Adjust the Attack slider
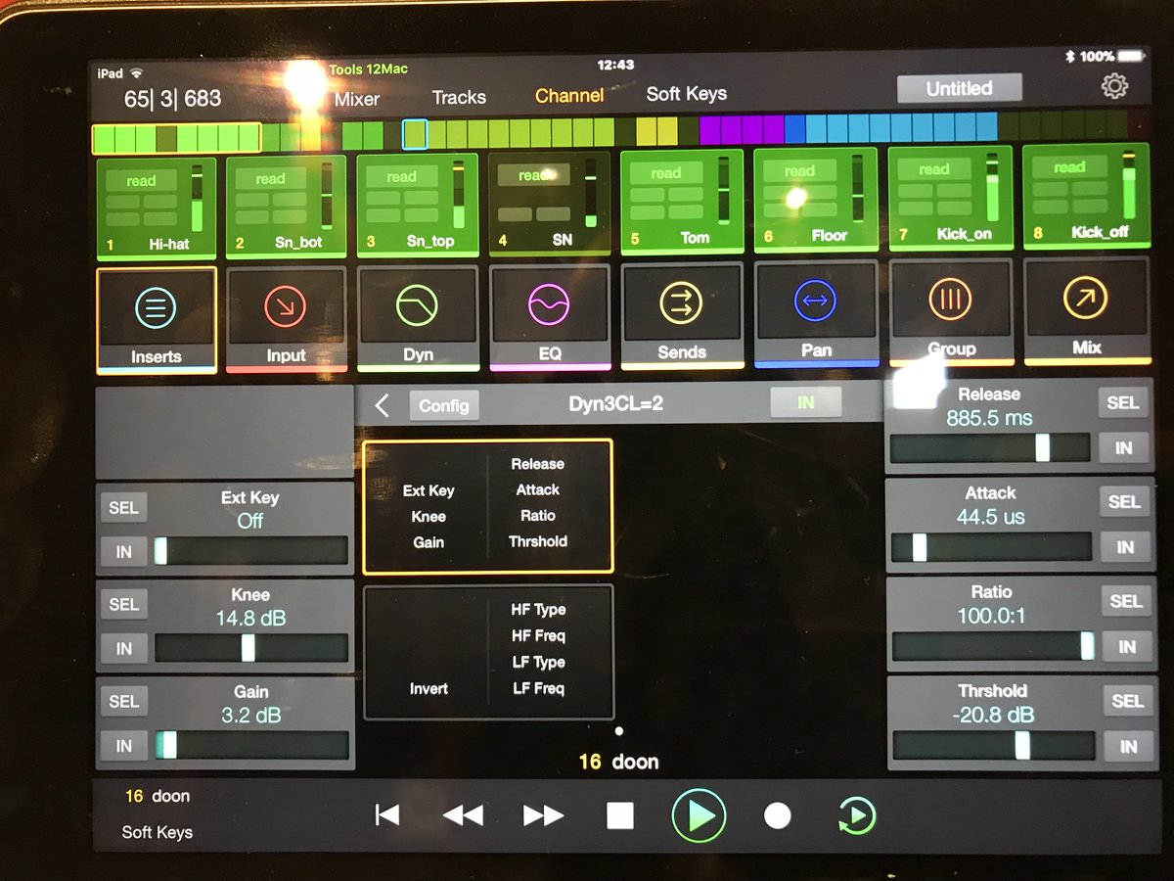 (x=991, y=546)
